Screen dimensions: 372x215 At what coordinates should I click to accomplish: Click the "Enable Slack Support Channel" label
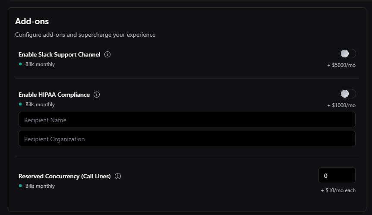click(60, 55)
